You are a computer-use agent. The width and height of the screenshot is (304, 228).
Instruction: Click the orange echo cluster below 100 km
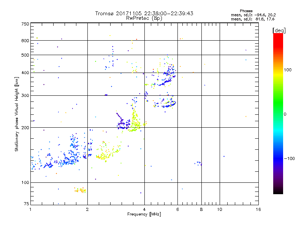pos(80,190)
